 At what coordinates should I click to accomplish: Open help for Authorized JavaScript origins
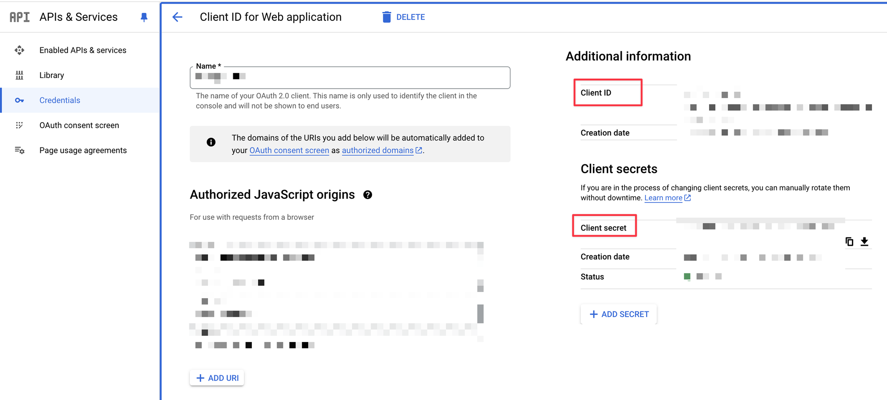(368, 195)
